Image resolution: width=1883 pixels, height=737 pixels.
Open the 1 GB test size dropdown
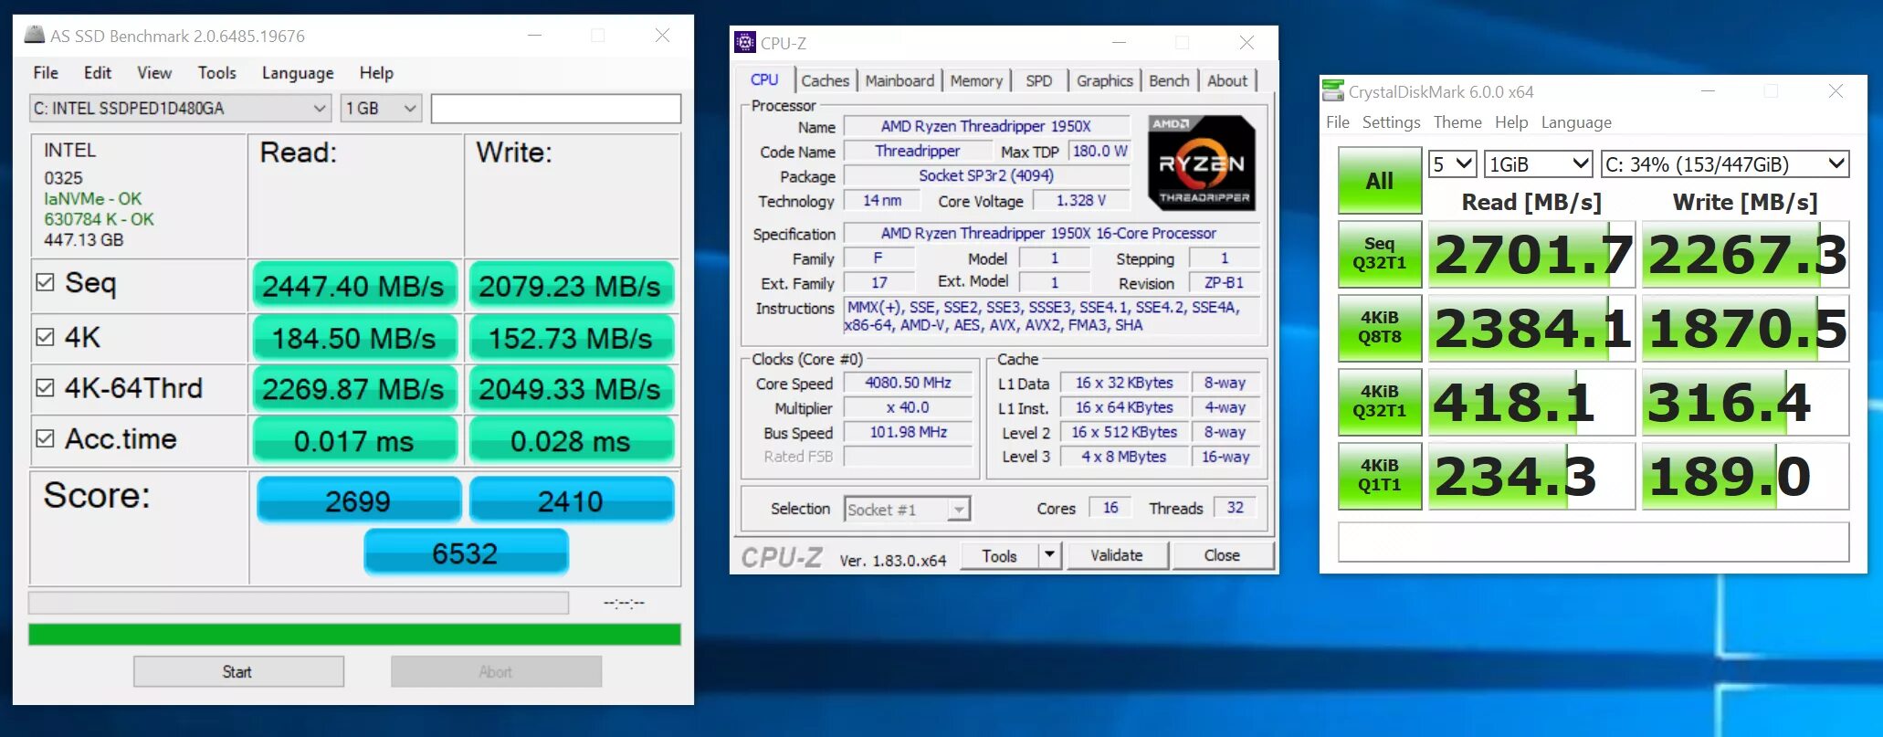(381, 108)
